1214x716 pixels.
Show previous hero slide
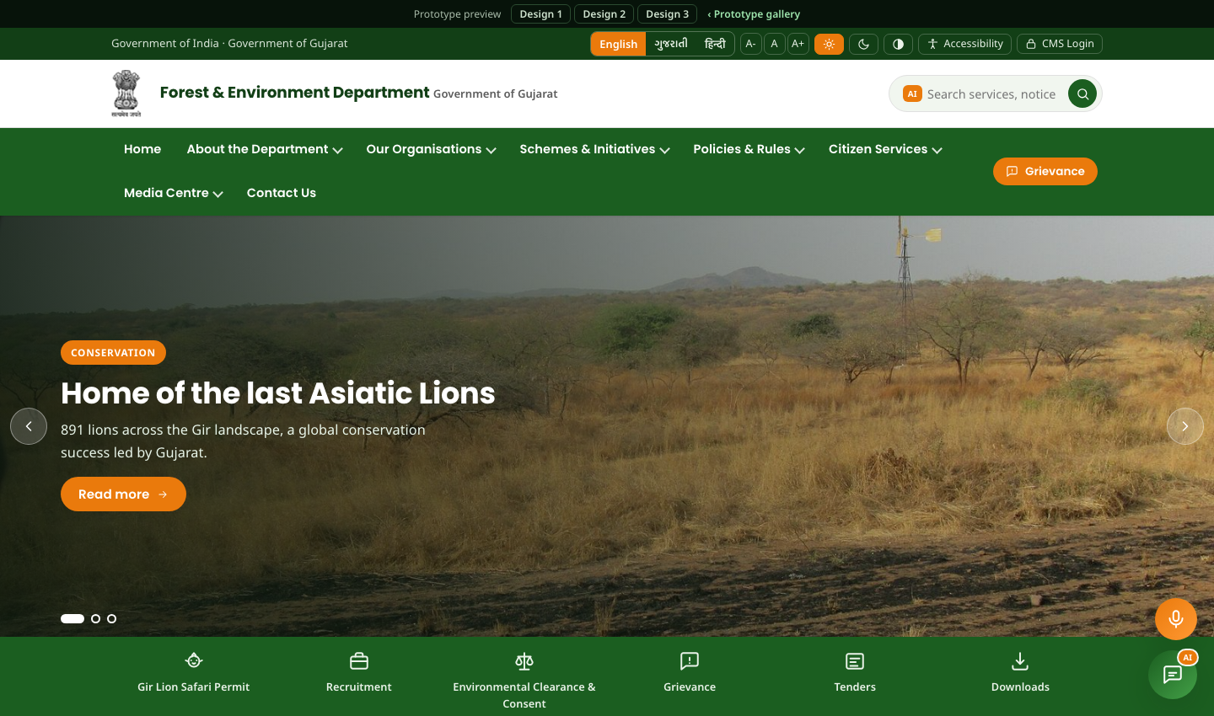(x=29, y=426)
